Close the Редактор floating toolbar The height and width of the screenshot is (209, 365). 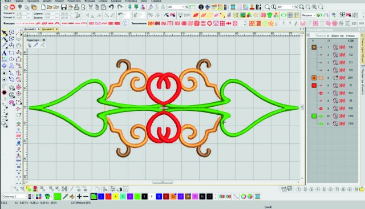pyautogui.click(x=44, y=40)
